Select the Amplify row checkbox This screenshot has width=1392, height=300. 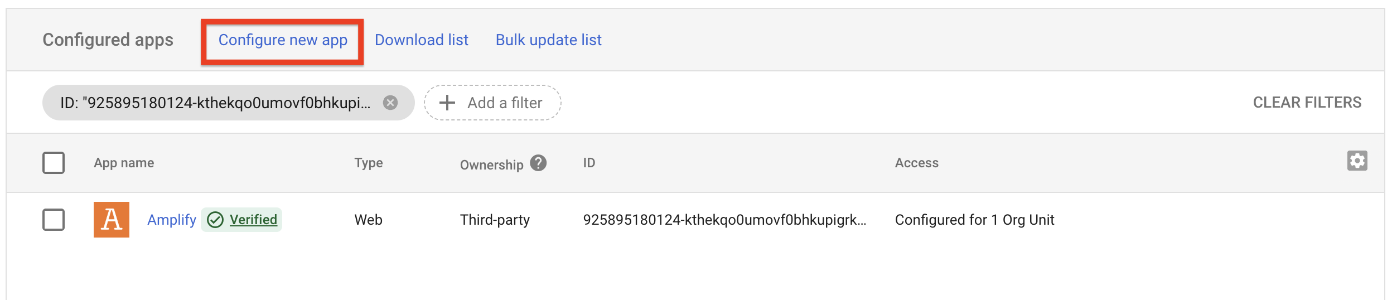coord(54,220)
